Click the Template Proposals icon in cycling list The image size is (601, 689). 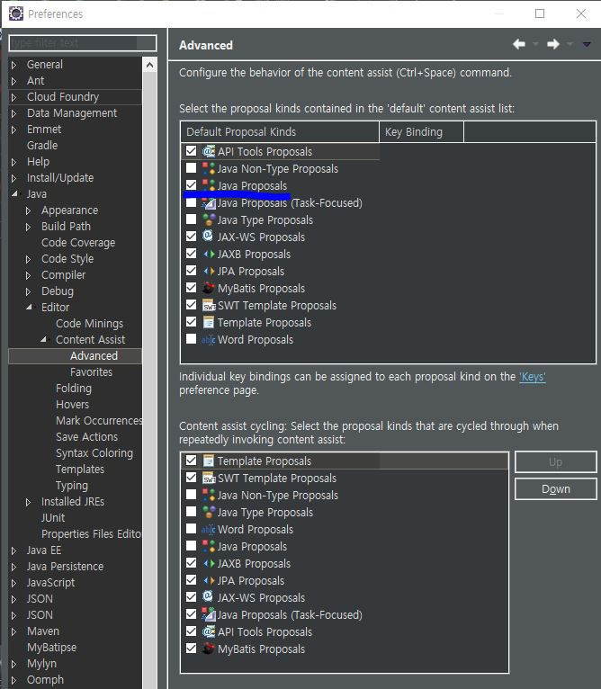tap(209, 461)
